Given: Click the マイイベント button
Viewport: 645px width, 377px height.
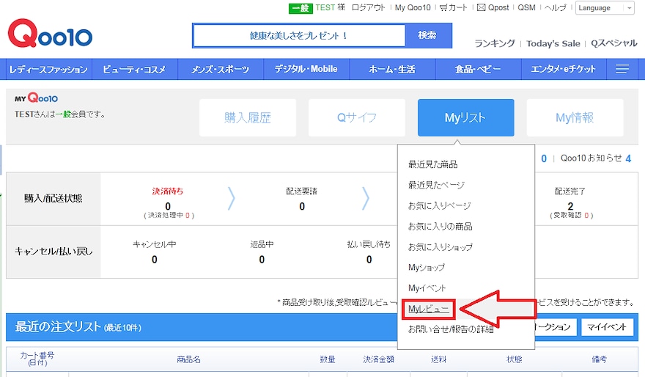Looking at the screenshot, I should (607, 327).
